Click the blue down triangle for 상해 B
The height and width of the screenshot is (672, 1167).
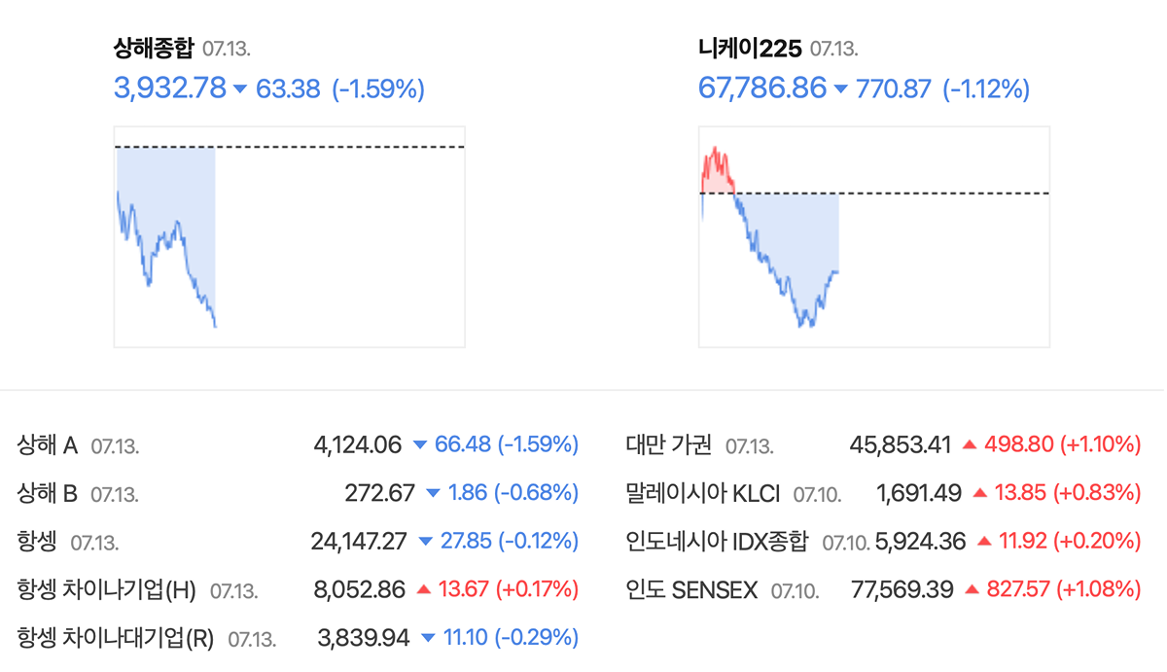coord(434,493)
